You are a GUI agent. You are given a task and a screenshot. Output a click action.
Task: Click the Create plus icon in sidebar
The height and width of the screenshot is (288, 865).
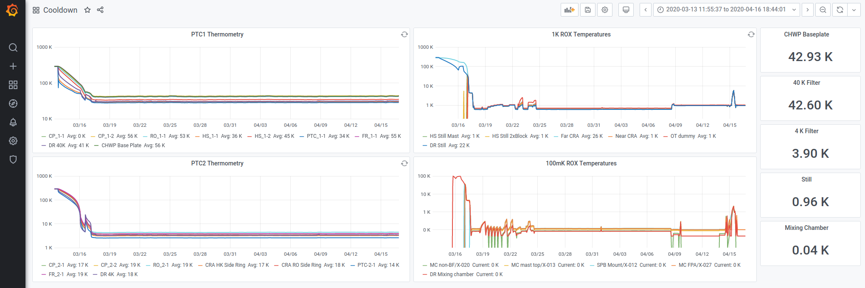(13, 66)
